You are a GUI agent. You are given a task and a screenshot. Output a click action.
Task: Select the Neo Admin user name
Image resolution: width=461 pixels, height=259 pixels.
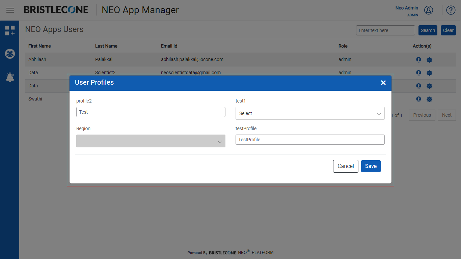point(407,8)
